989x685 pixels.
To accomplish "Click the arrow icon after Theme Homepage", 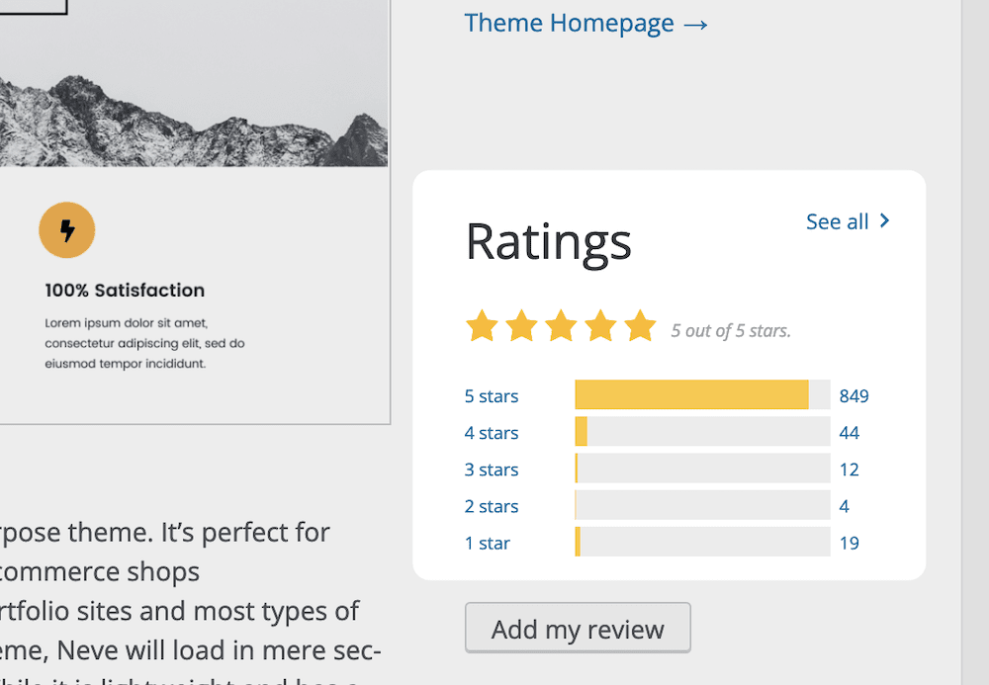I will coord(694,23).
